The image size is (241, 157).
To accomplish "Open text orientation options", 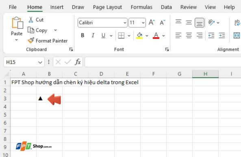I will click(211, 23).
